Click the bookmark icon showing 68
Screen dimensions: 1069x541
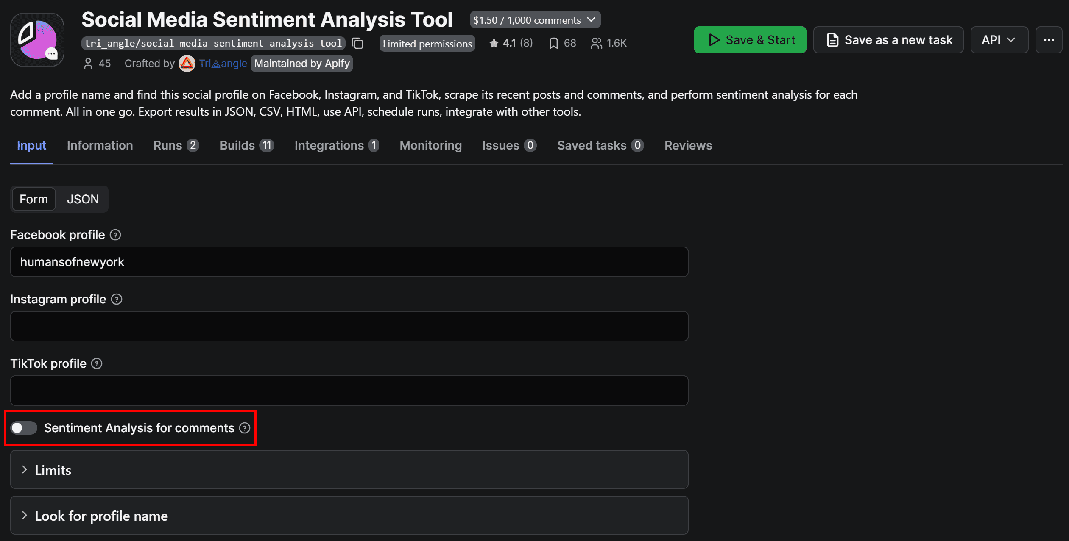coord(553,43)
